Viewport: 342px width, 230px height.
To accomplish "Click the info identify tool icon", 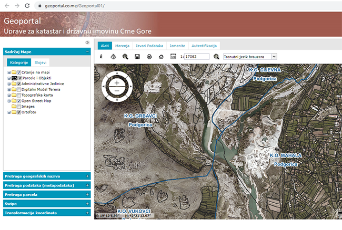I will click(x=100, y=56).
